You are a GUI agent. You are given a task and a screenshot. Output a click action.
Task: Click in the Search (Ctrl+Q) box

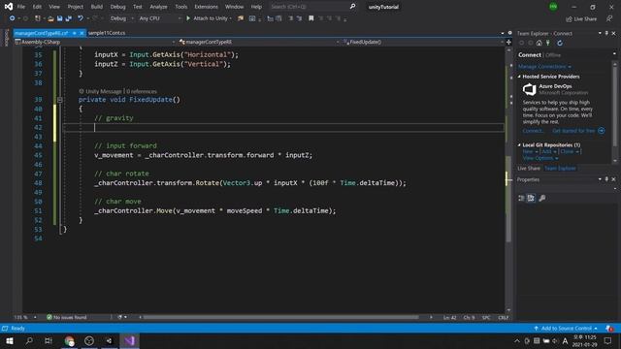309,7
